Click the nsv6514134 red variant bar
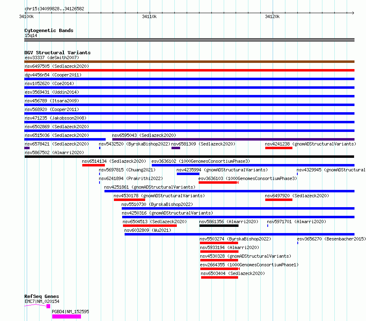The image size is (366, 321). click(93, 165)
